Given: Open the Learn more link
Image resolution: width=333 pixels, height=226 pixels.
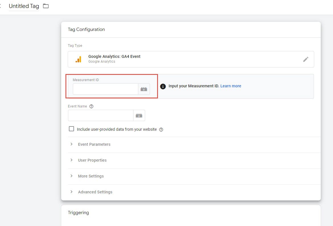Looking at the screenshot, I should (x=231, y=86).
